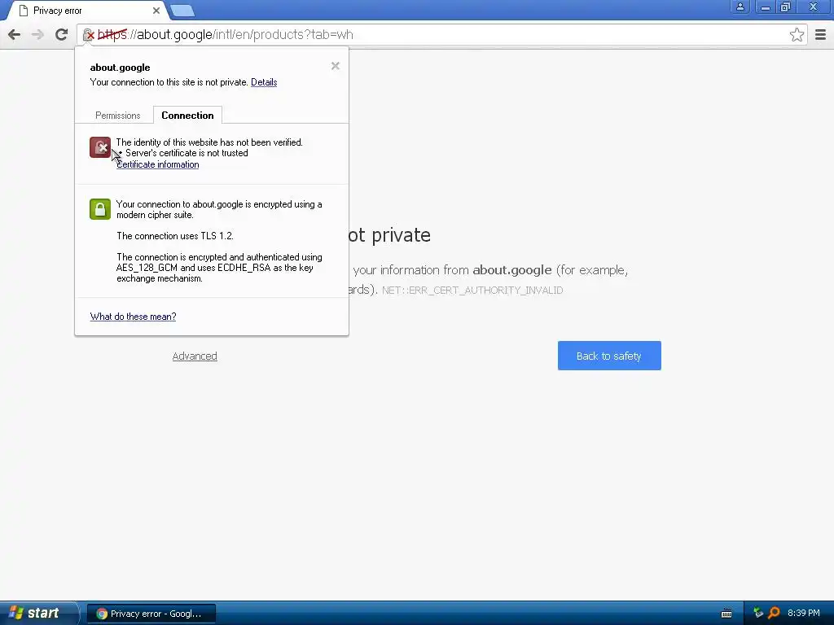This screenshot has width=834, height=625.
Task: Click the 8:39 PM system clock
Action: click(x=803, y=613)
